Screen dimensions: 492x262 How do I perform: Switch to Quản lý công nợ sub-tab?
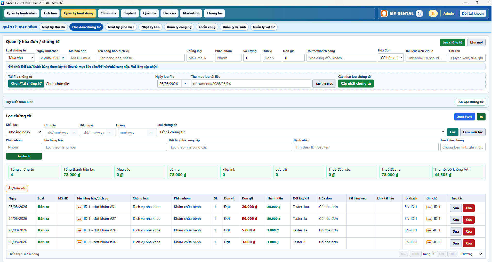(x=179, y=27)
